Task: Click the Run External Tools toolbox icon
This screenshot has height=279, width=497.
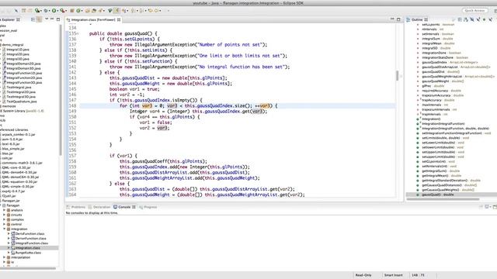Action: [62, 10]
